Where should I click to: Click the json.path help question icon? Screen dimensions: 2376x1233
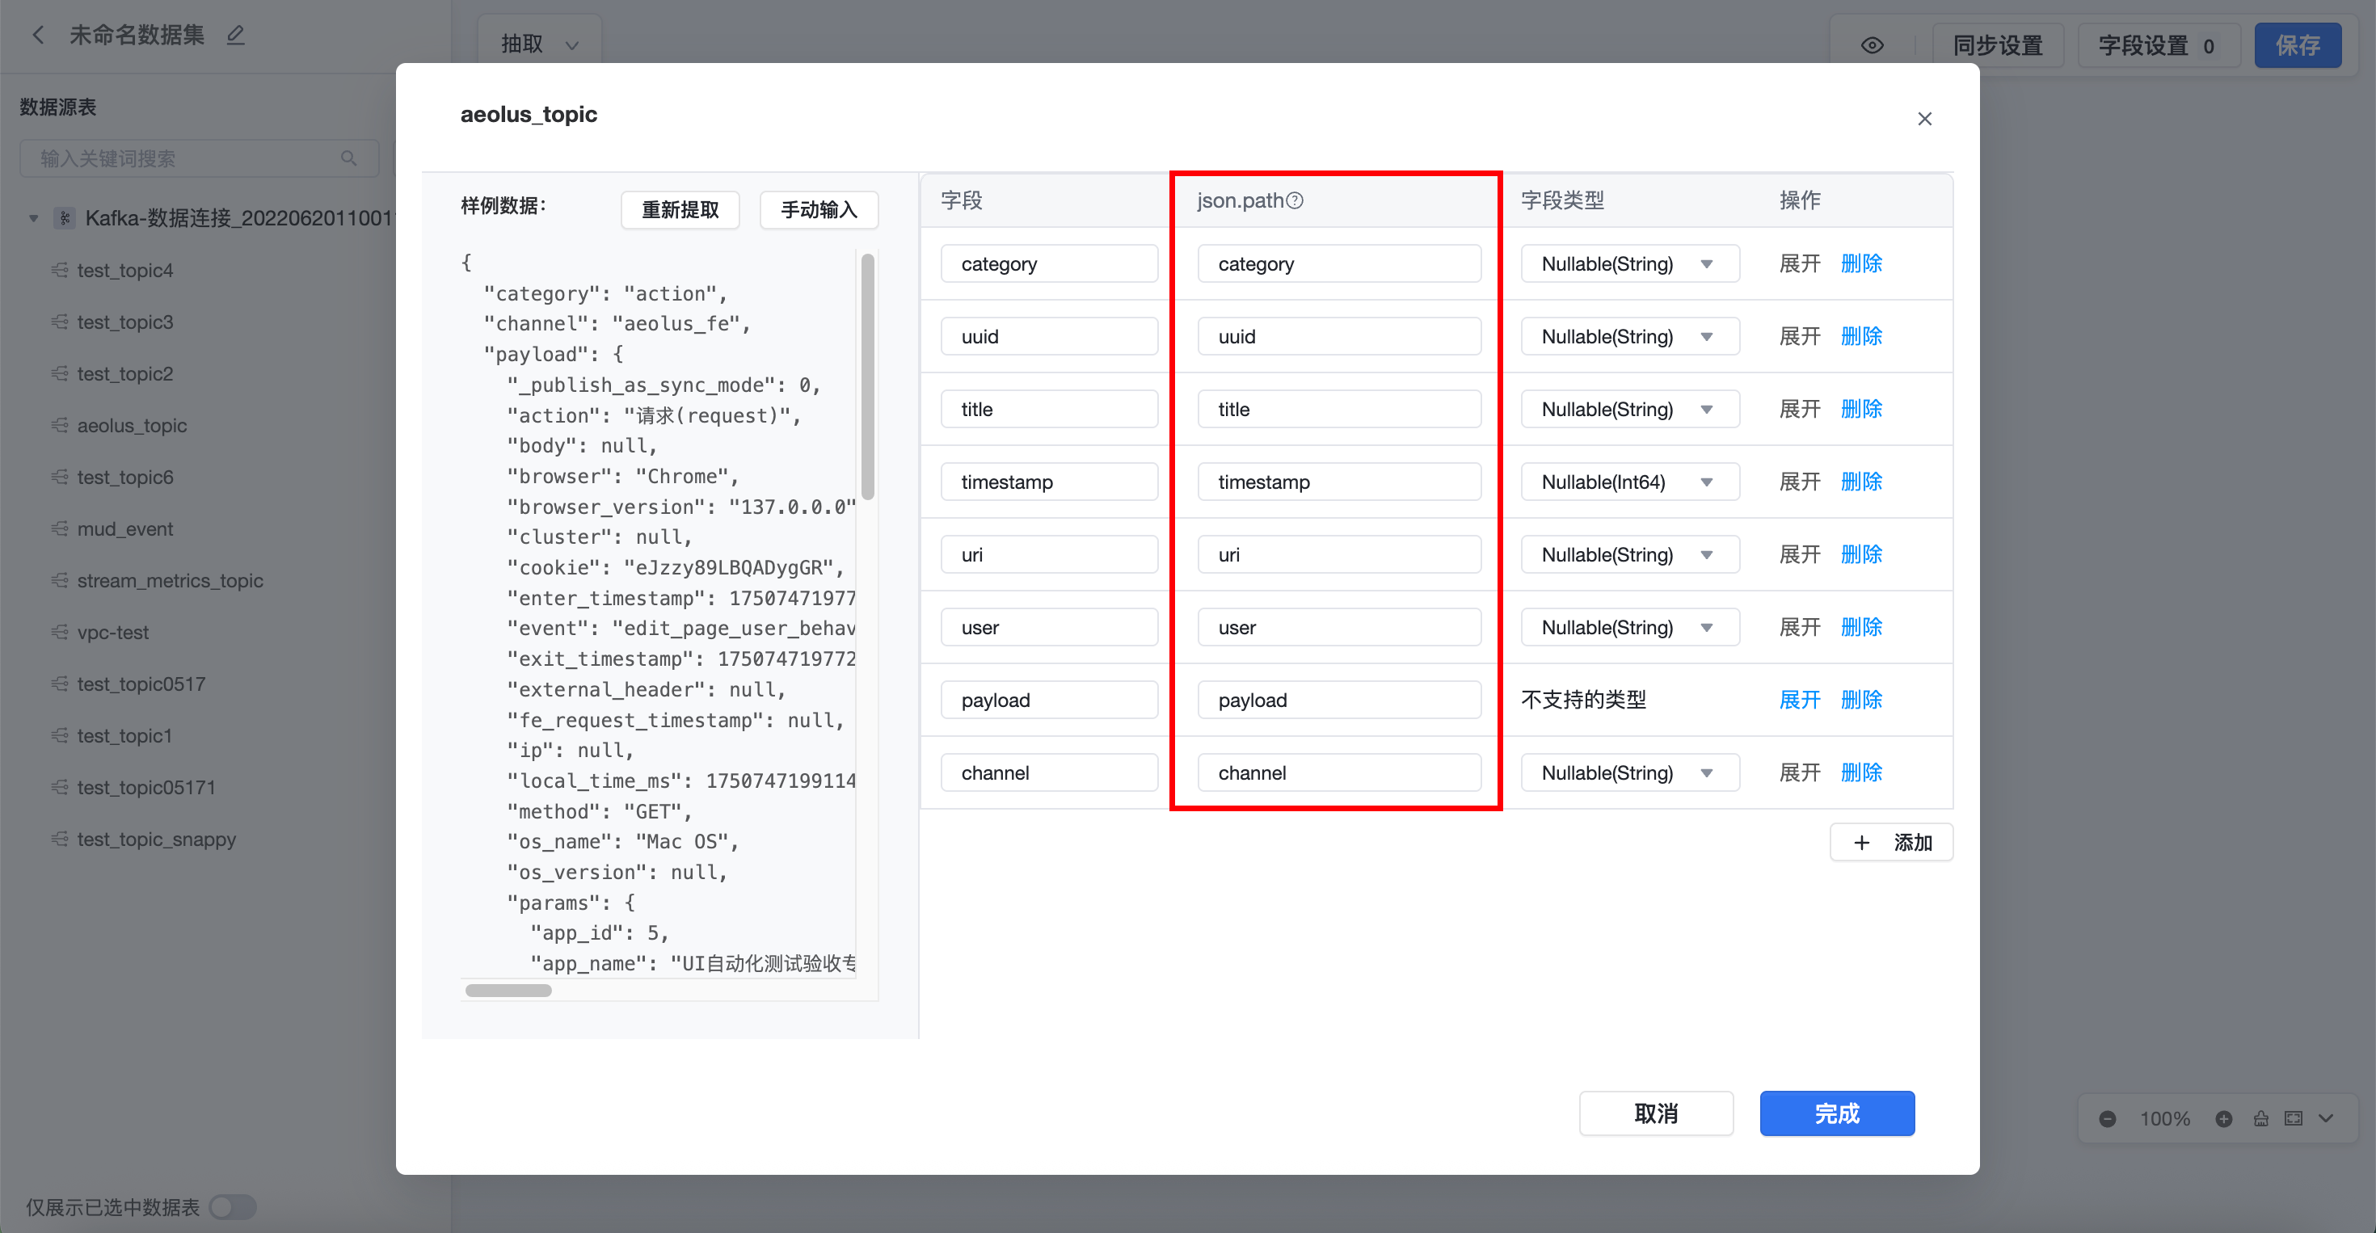tap(1295, 200)
